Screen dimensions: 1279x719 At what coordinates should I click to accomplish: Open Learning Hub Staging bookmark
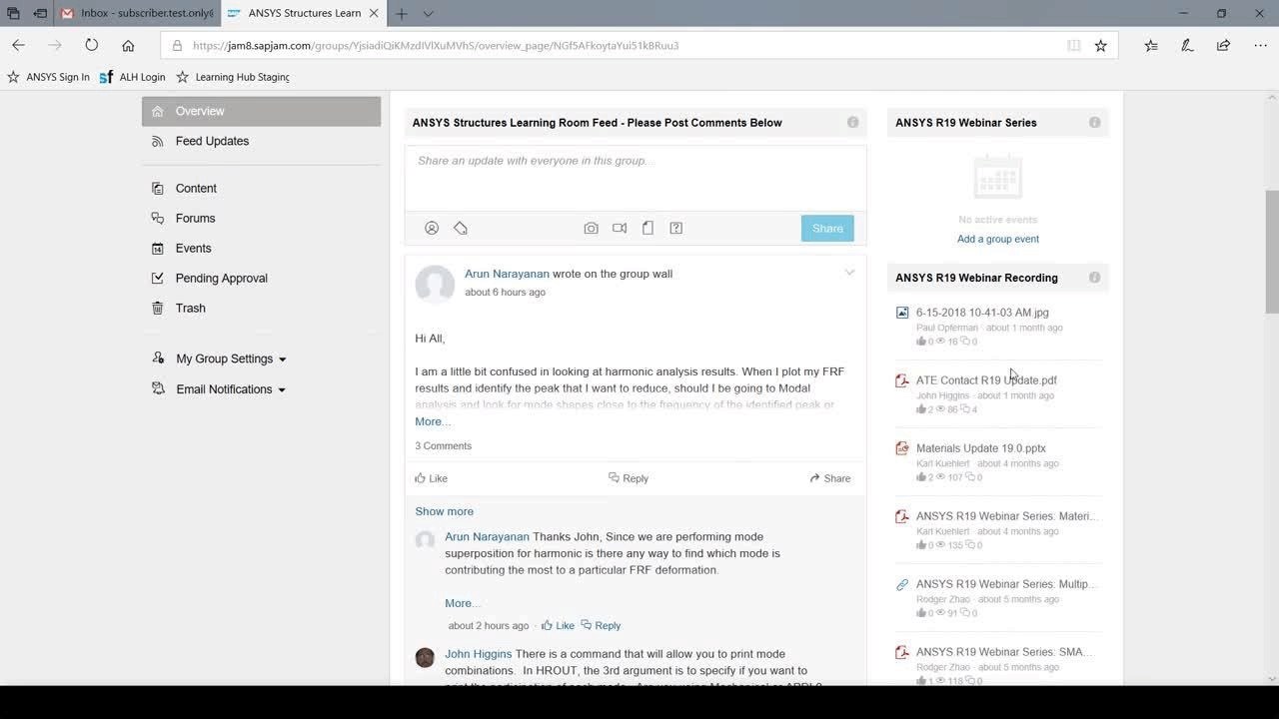[x=233, y=77]
